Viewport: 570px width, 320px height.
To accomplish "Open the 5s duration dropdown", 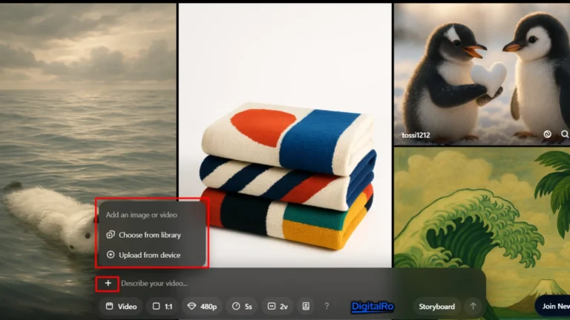I will point(242,306).
